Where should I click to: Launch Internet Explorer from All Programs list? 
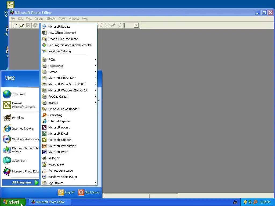point(69,121)
